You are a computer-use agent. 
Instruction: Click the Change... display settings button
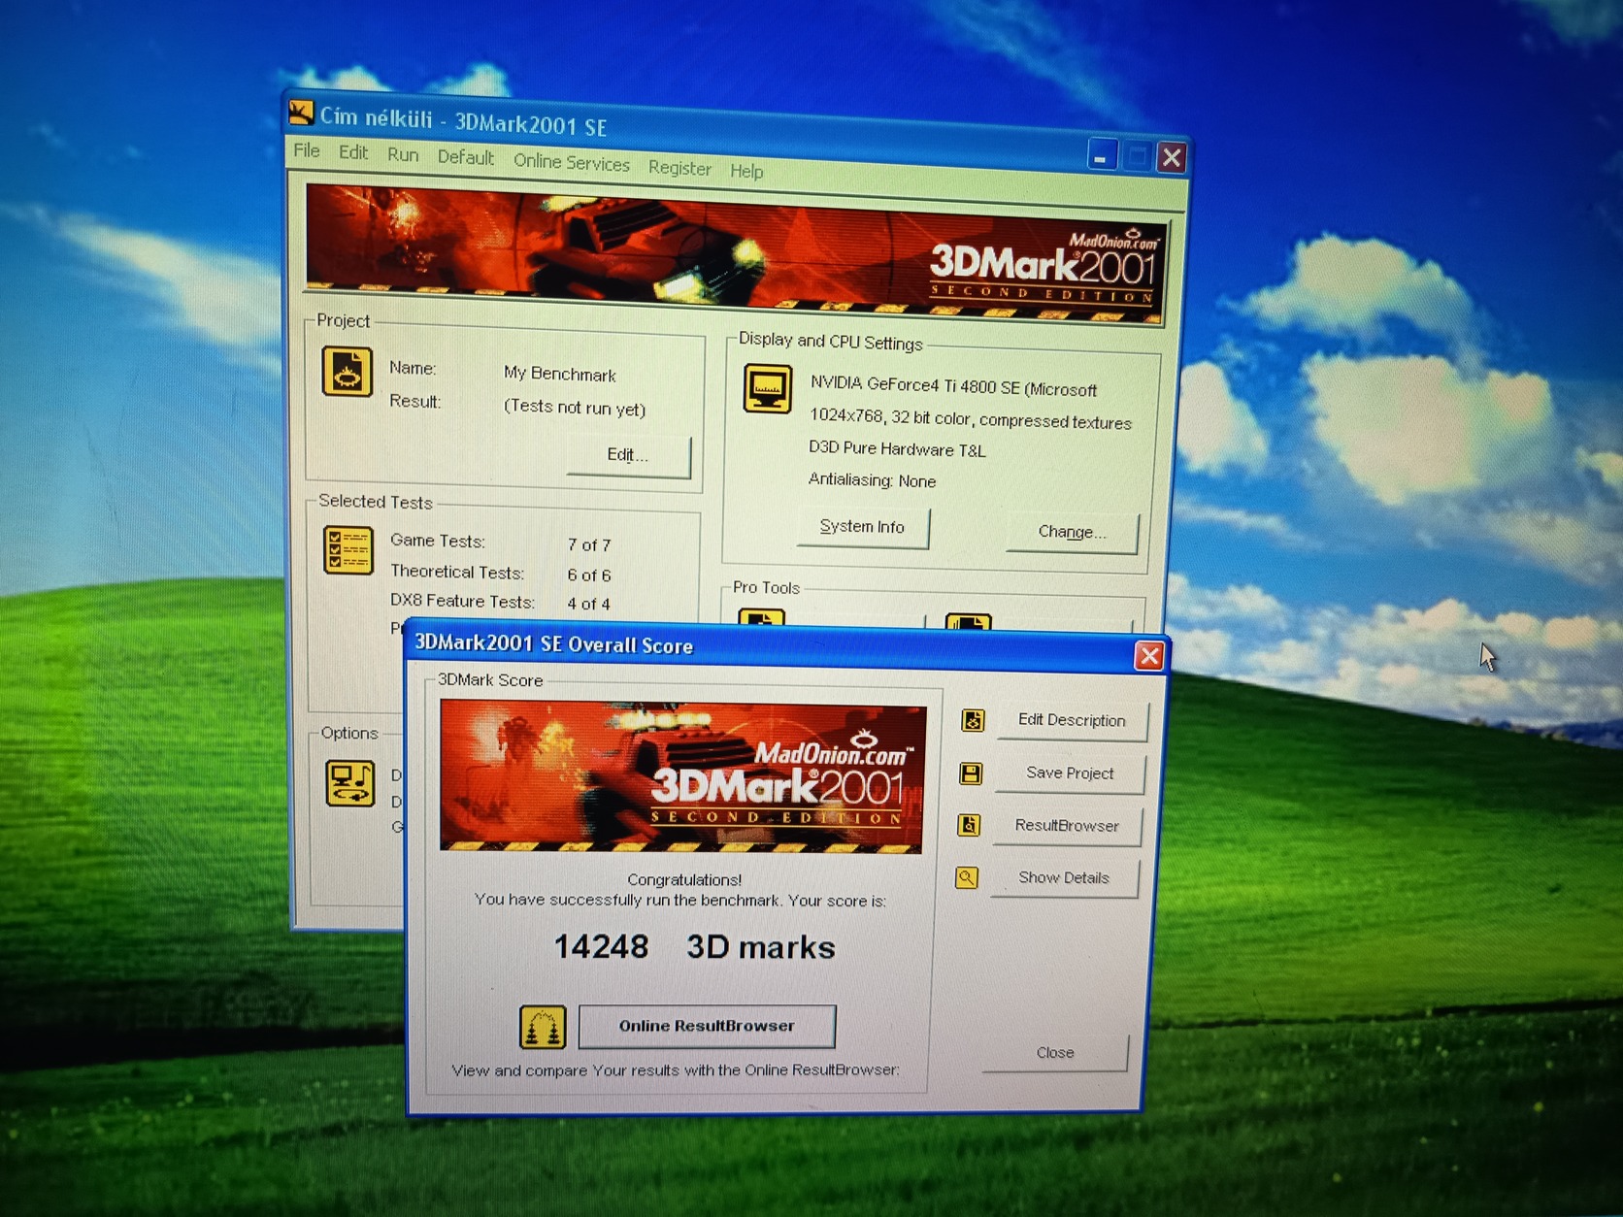coord(1072,532)
